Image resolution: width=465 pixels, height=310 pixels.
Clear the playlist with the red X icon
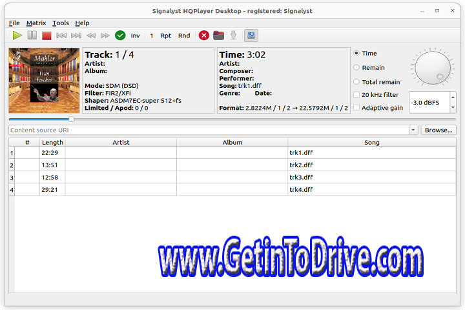point(203,36)
